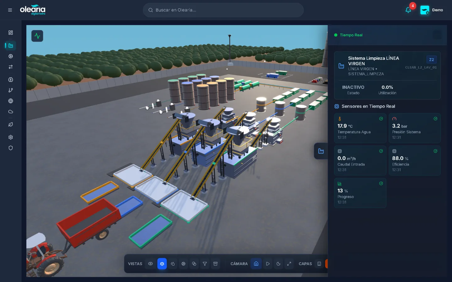The height and width of the screenshot is (282, 452).
Task: Select the active factory plant sidebar item
Action: point(11,46)
